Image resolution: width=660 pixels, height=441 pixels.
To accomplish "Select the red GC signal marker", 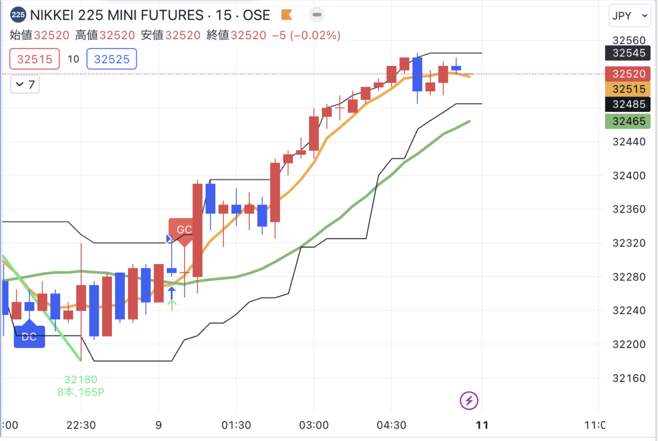I will 184,230.
